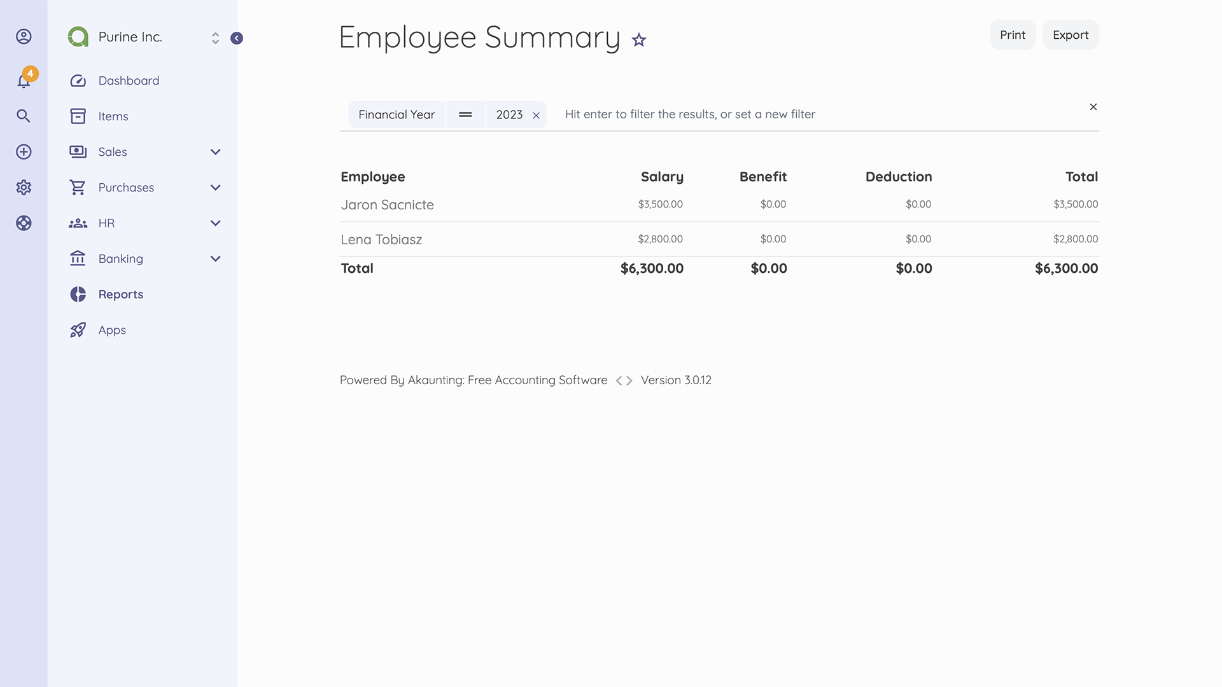Expand the Sales menu
1222x687 pixels.
pos(215,151)
